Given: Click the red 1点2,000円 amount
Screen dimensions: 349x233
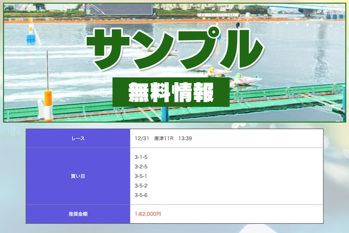Looking at the screenshot, I should coord(148,214).
